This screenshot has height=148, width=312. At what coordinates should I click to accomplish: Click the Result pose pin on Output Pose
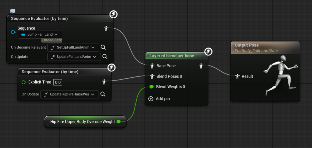point(237,76)
